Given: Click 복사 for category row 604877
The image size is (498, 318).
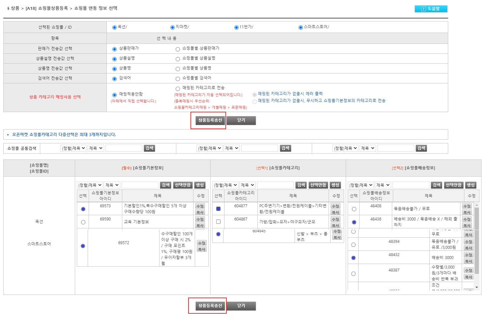Looking at the screenshot, I should (x=336, y=213).
